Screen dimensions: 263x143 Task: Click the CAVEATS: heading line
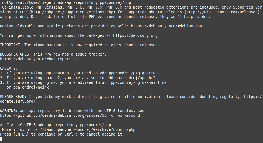(x=9, y=69)
